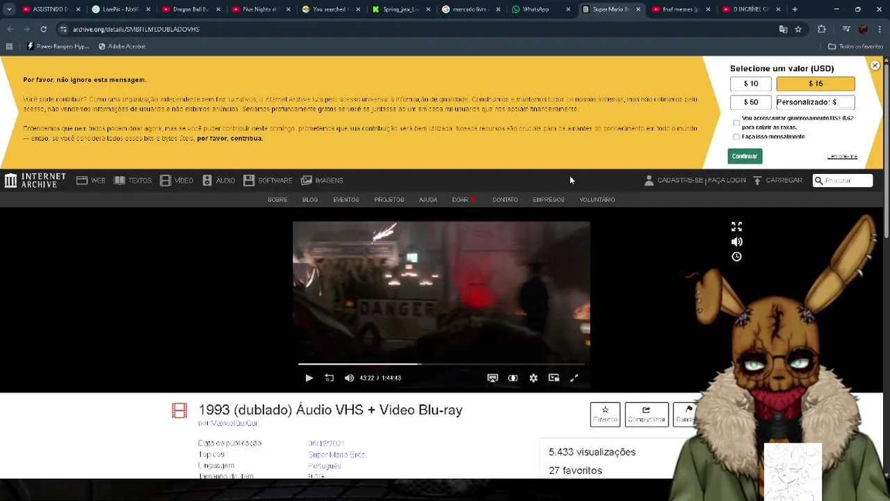The height and width of the screenshot is (501, 890).
Task: Open Adobe Acrobat bookmark
Action: pos(122,47)
